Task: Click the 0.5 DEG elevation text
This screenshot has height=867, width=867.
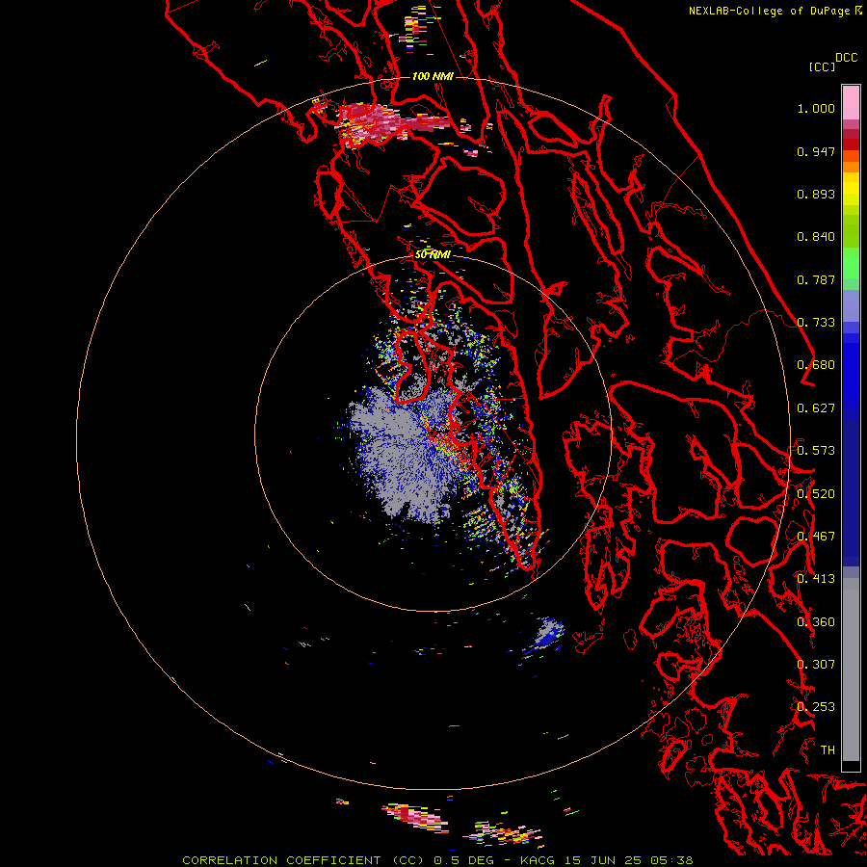Action: pos(466,860)
